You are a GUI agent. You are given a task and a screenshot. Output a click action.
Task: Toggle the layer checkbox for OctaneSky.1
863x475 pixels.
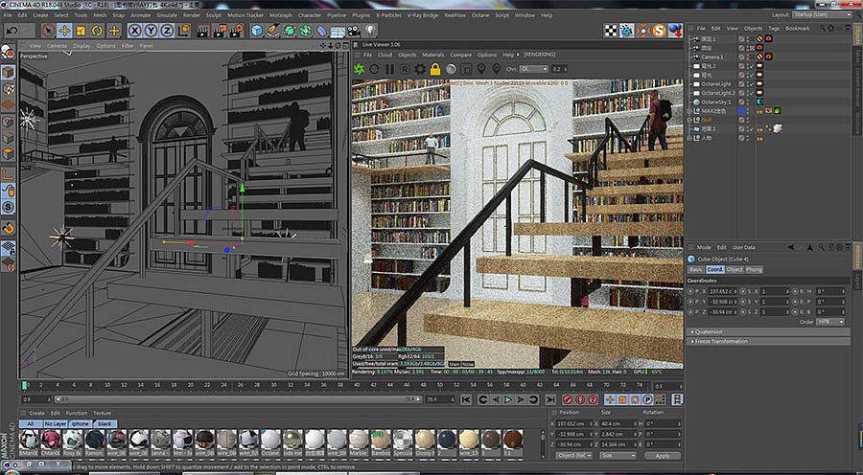pyautogui.click(x=742, y=102)
